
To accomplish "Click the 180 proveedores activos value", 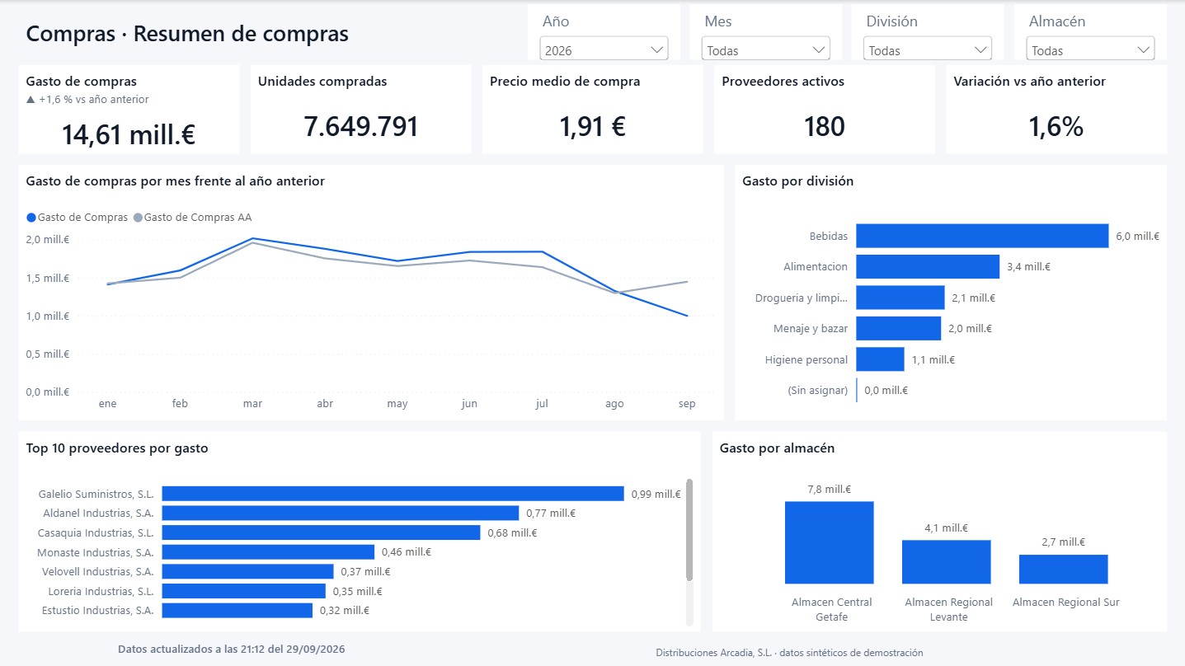I will coord(824,127).
